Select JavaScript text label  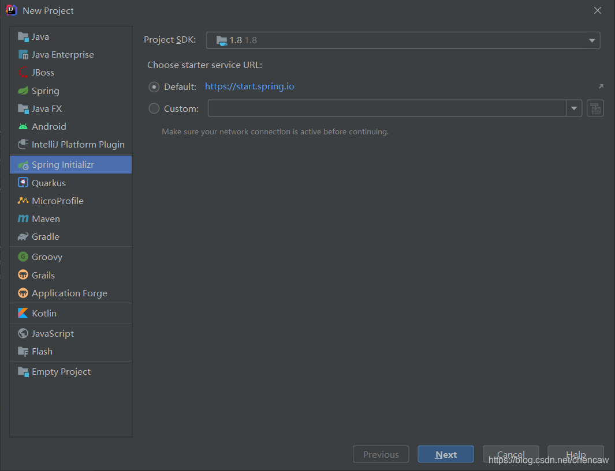[x=53, y=334]
